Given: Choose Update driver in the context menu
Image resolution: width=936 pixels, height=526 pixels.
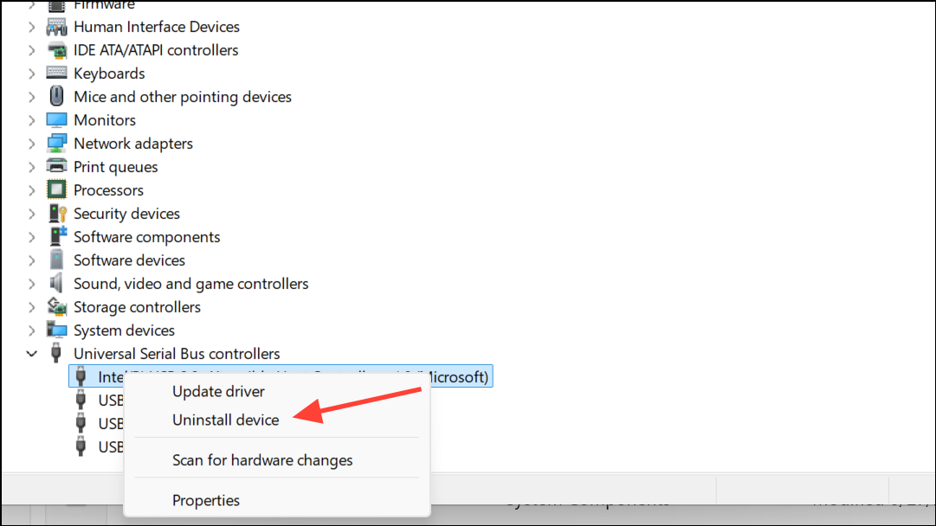Looking at the screenshot, I should [x=216, y=391].
